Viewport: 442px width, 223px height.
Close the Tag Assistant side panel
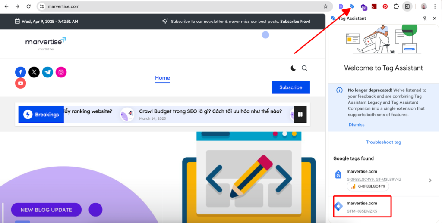tap(435, 18)
